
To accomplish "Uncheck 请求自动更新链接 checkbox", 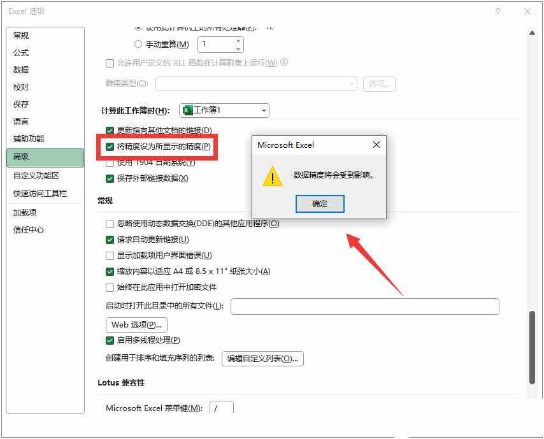I will (110, 240).
